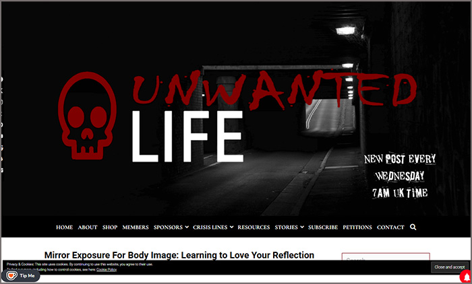The width and height of the screenshot is (472, 284).
Task: Select SPONSORS in the navigation bar
Action: 168,227
